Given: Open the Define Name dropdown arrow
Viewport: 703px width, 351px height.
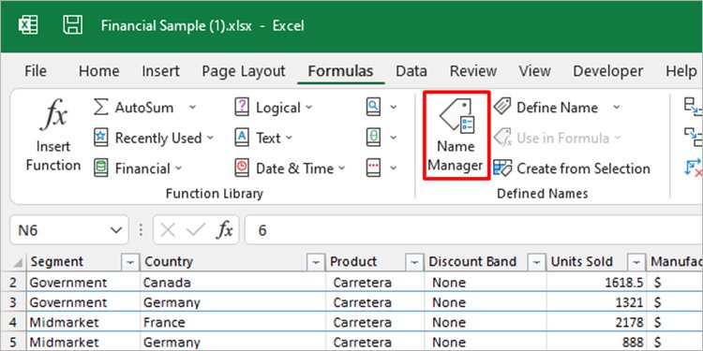Looking at the screenshot, I should click(617, 107).
